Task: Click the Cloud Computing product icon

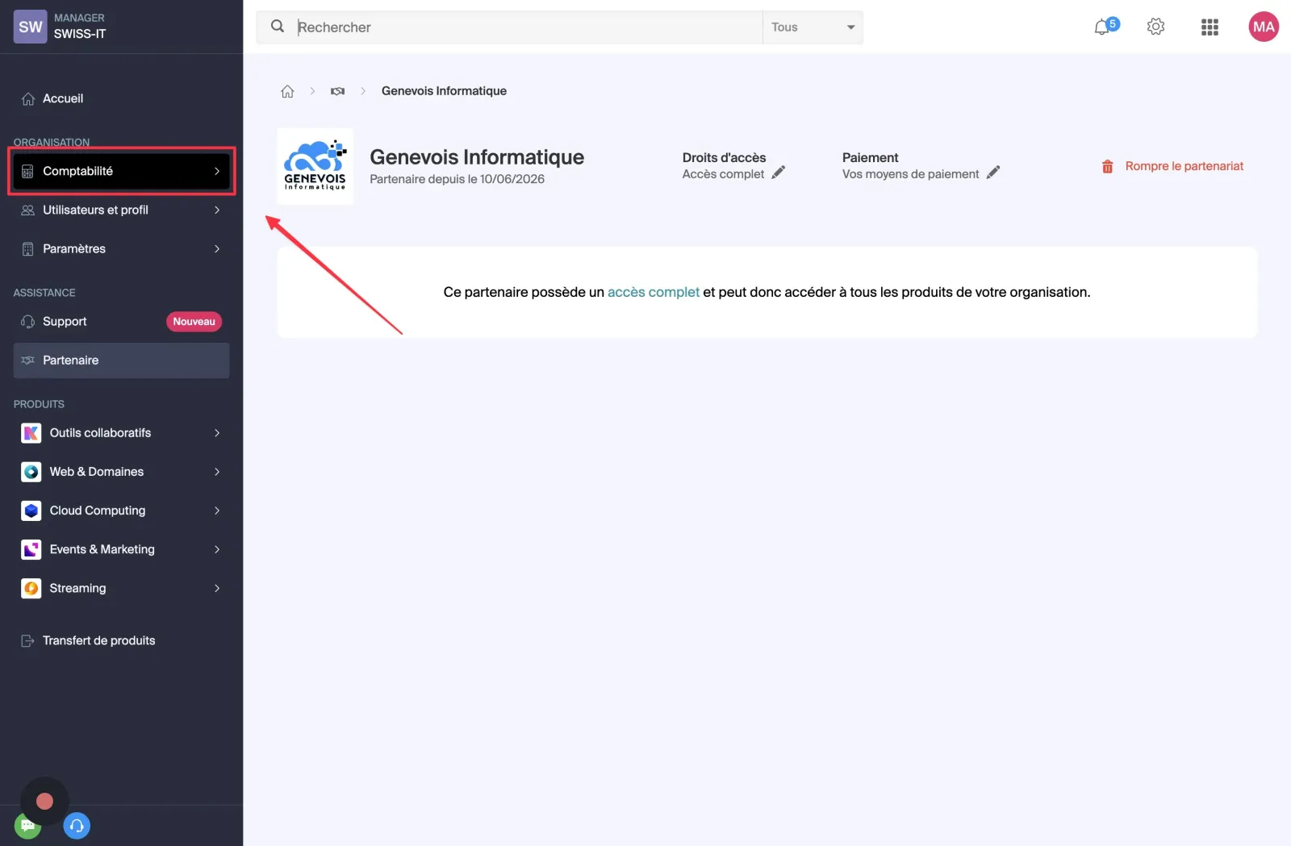Action: pyautogui.click(x=31, y=511)
